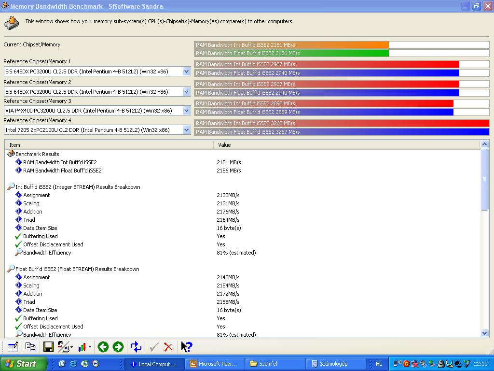Click the Item column header
The height and width of the screenshot is (371, 494).
110,145
